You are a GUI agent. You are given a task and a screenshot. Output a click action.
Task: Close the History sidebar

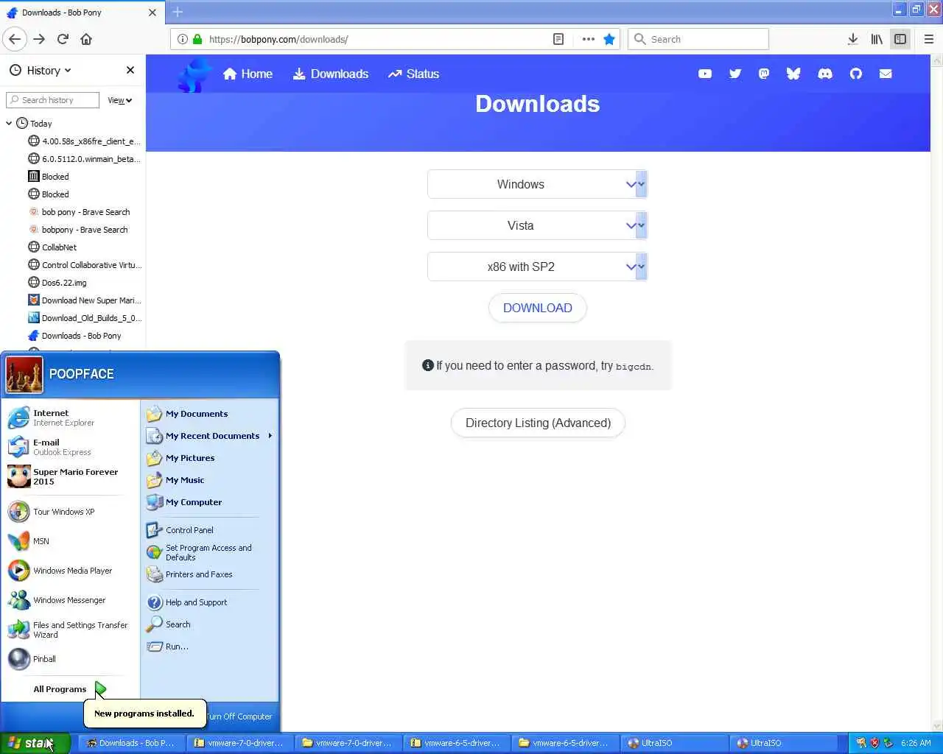coord(130,70)
